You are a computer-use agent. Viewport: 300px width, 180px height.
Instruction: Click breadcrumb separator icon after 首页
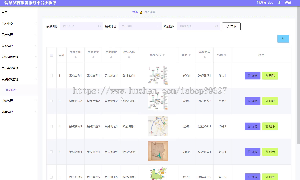141,12
